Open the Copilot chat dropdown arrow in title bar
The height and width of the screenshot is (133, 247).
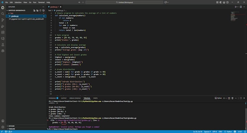pos(168,3)
